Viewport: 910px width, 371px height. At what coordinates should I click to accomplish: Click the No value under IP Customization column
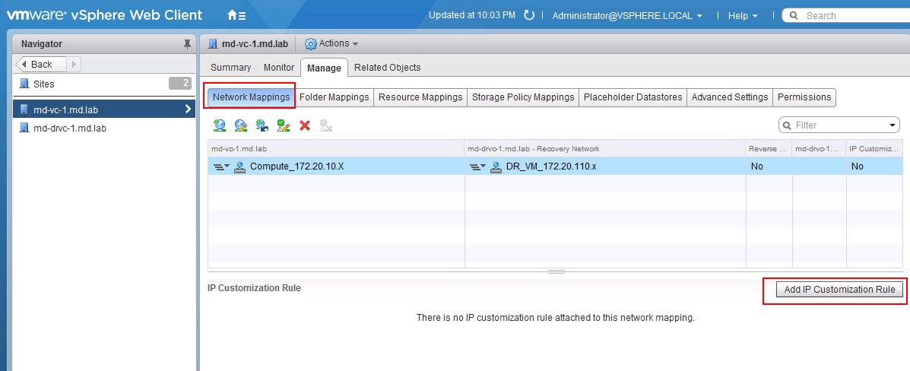[858, 166]
